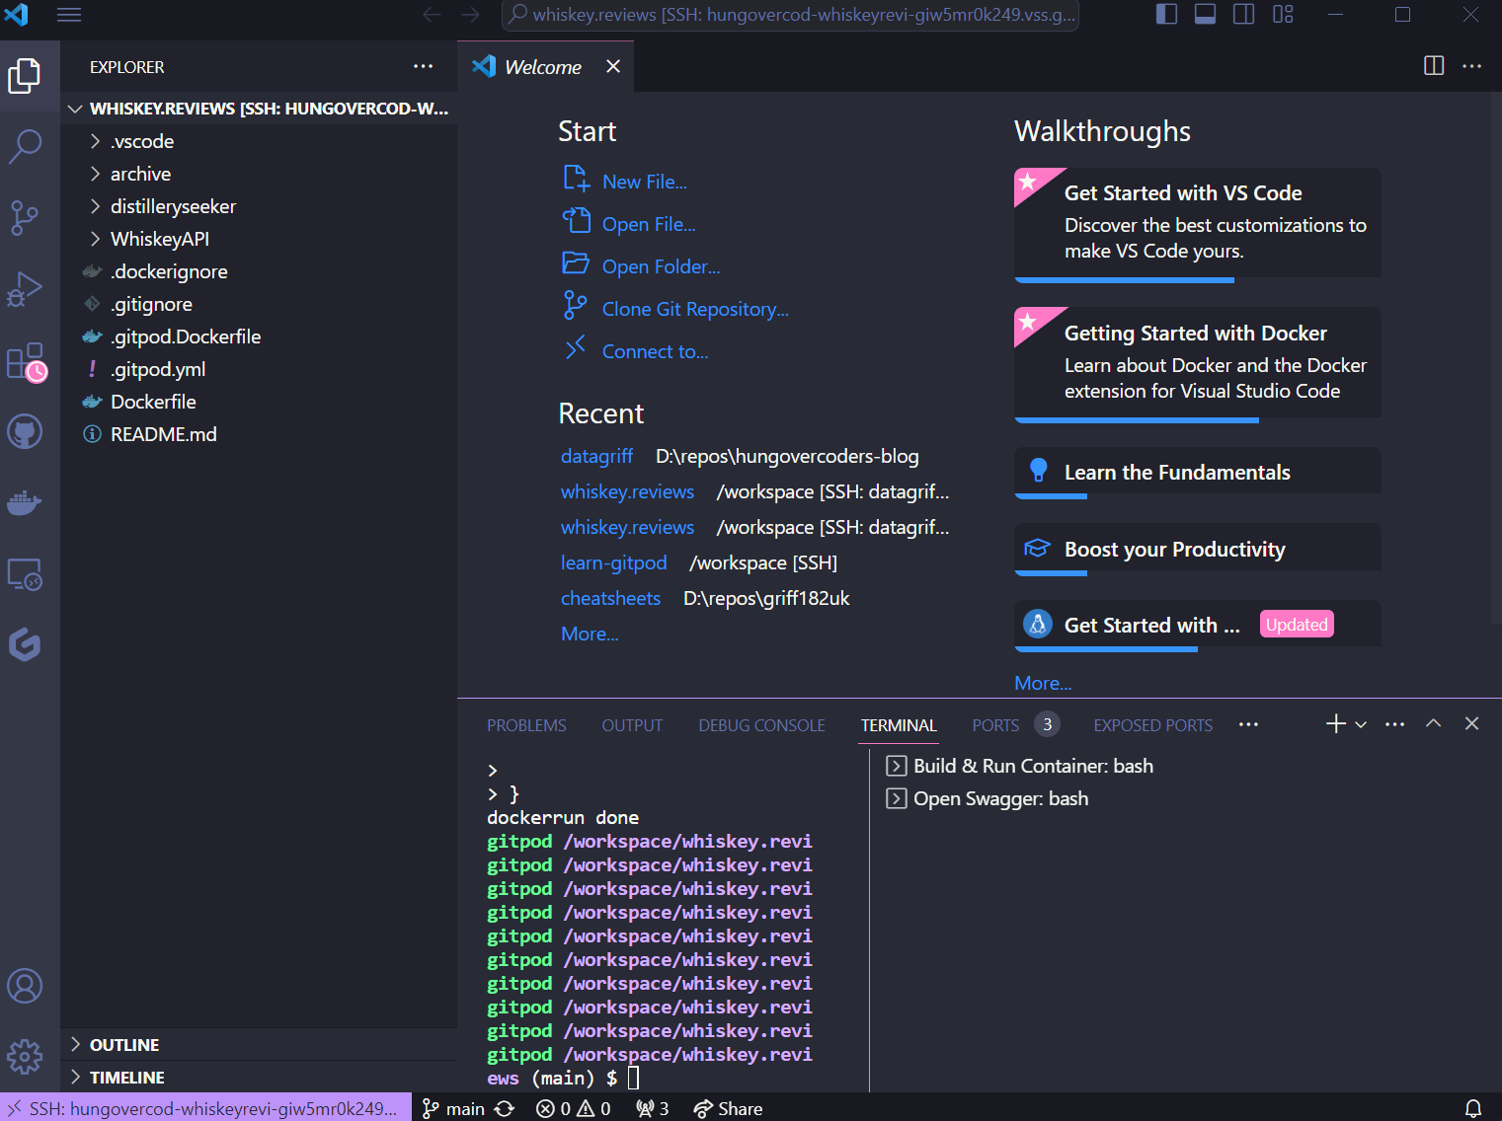
Task: Open recent datagriff workspace
Action: pyautogui.click(x=596, y=456)
